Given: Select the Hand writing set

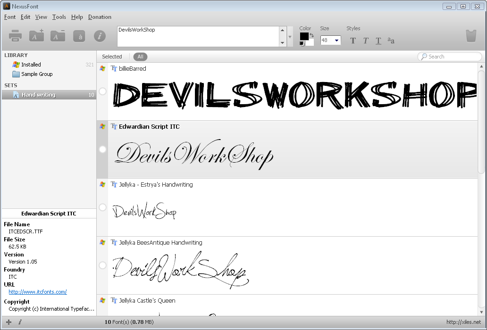Looking at the screenshot, I should [49, 95].
